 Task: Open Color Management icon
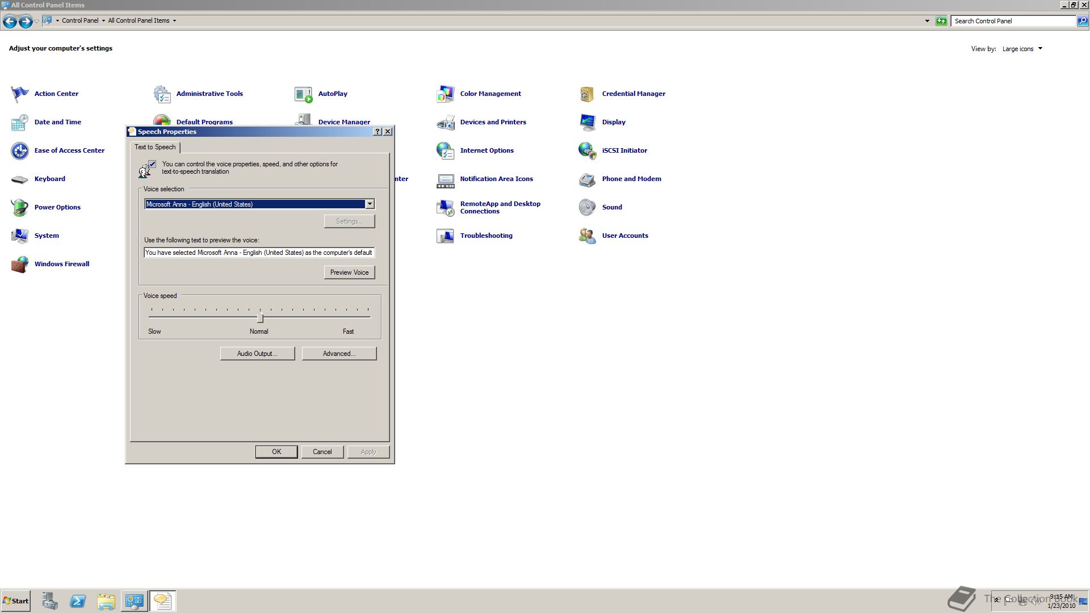click(x=446, y=94)
